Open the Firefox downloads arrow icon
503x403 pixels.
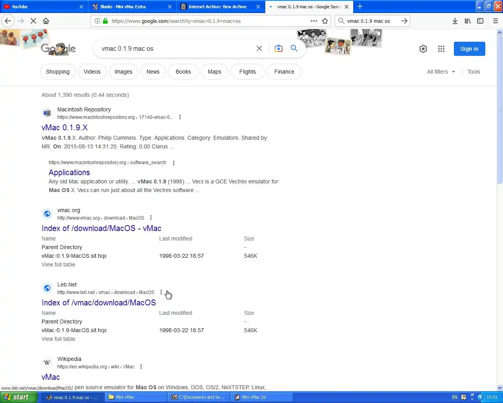coord(455,21)
